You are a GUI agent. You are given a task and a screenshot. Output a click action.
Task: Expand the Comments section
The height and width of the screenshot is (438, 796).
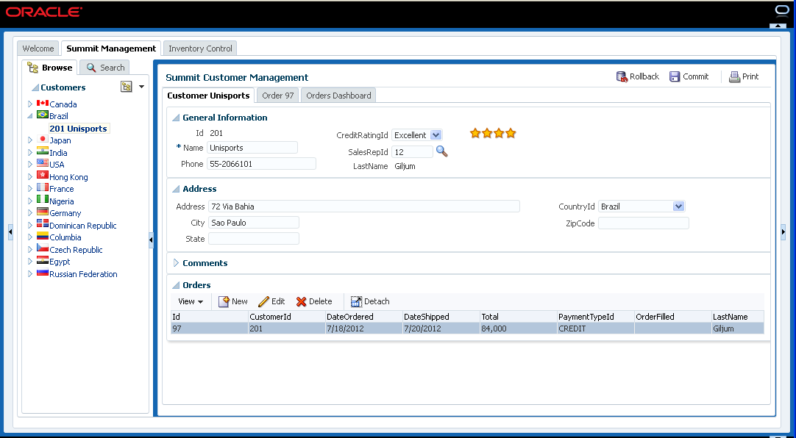coord(176,262)
